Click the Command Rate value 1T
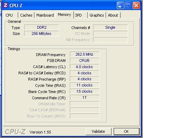 [84, 98]
